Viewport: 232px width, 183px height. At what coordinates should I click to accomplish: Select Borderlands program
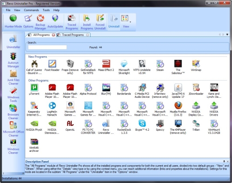[124, 89]
